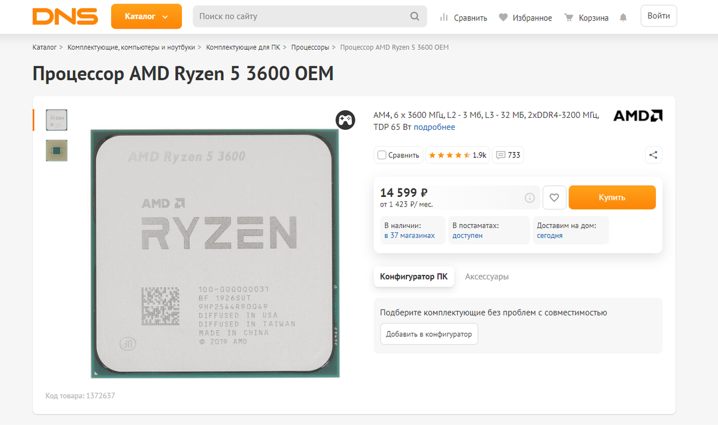Open Избранное favorites list
This screenshot has width=718, height=425.
tap(525, 17)
